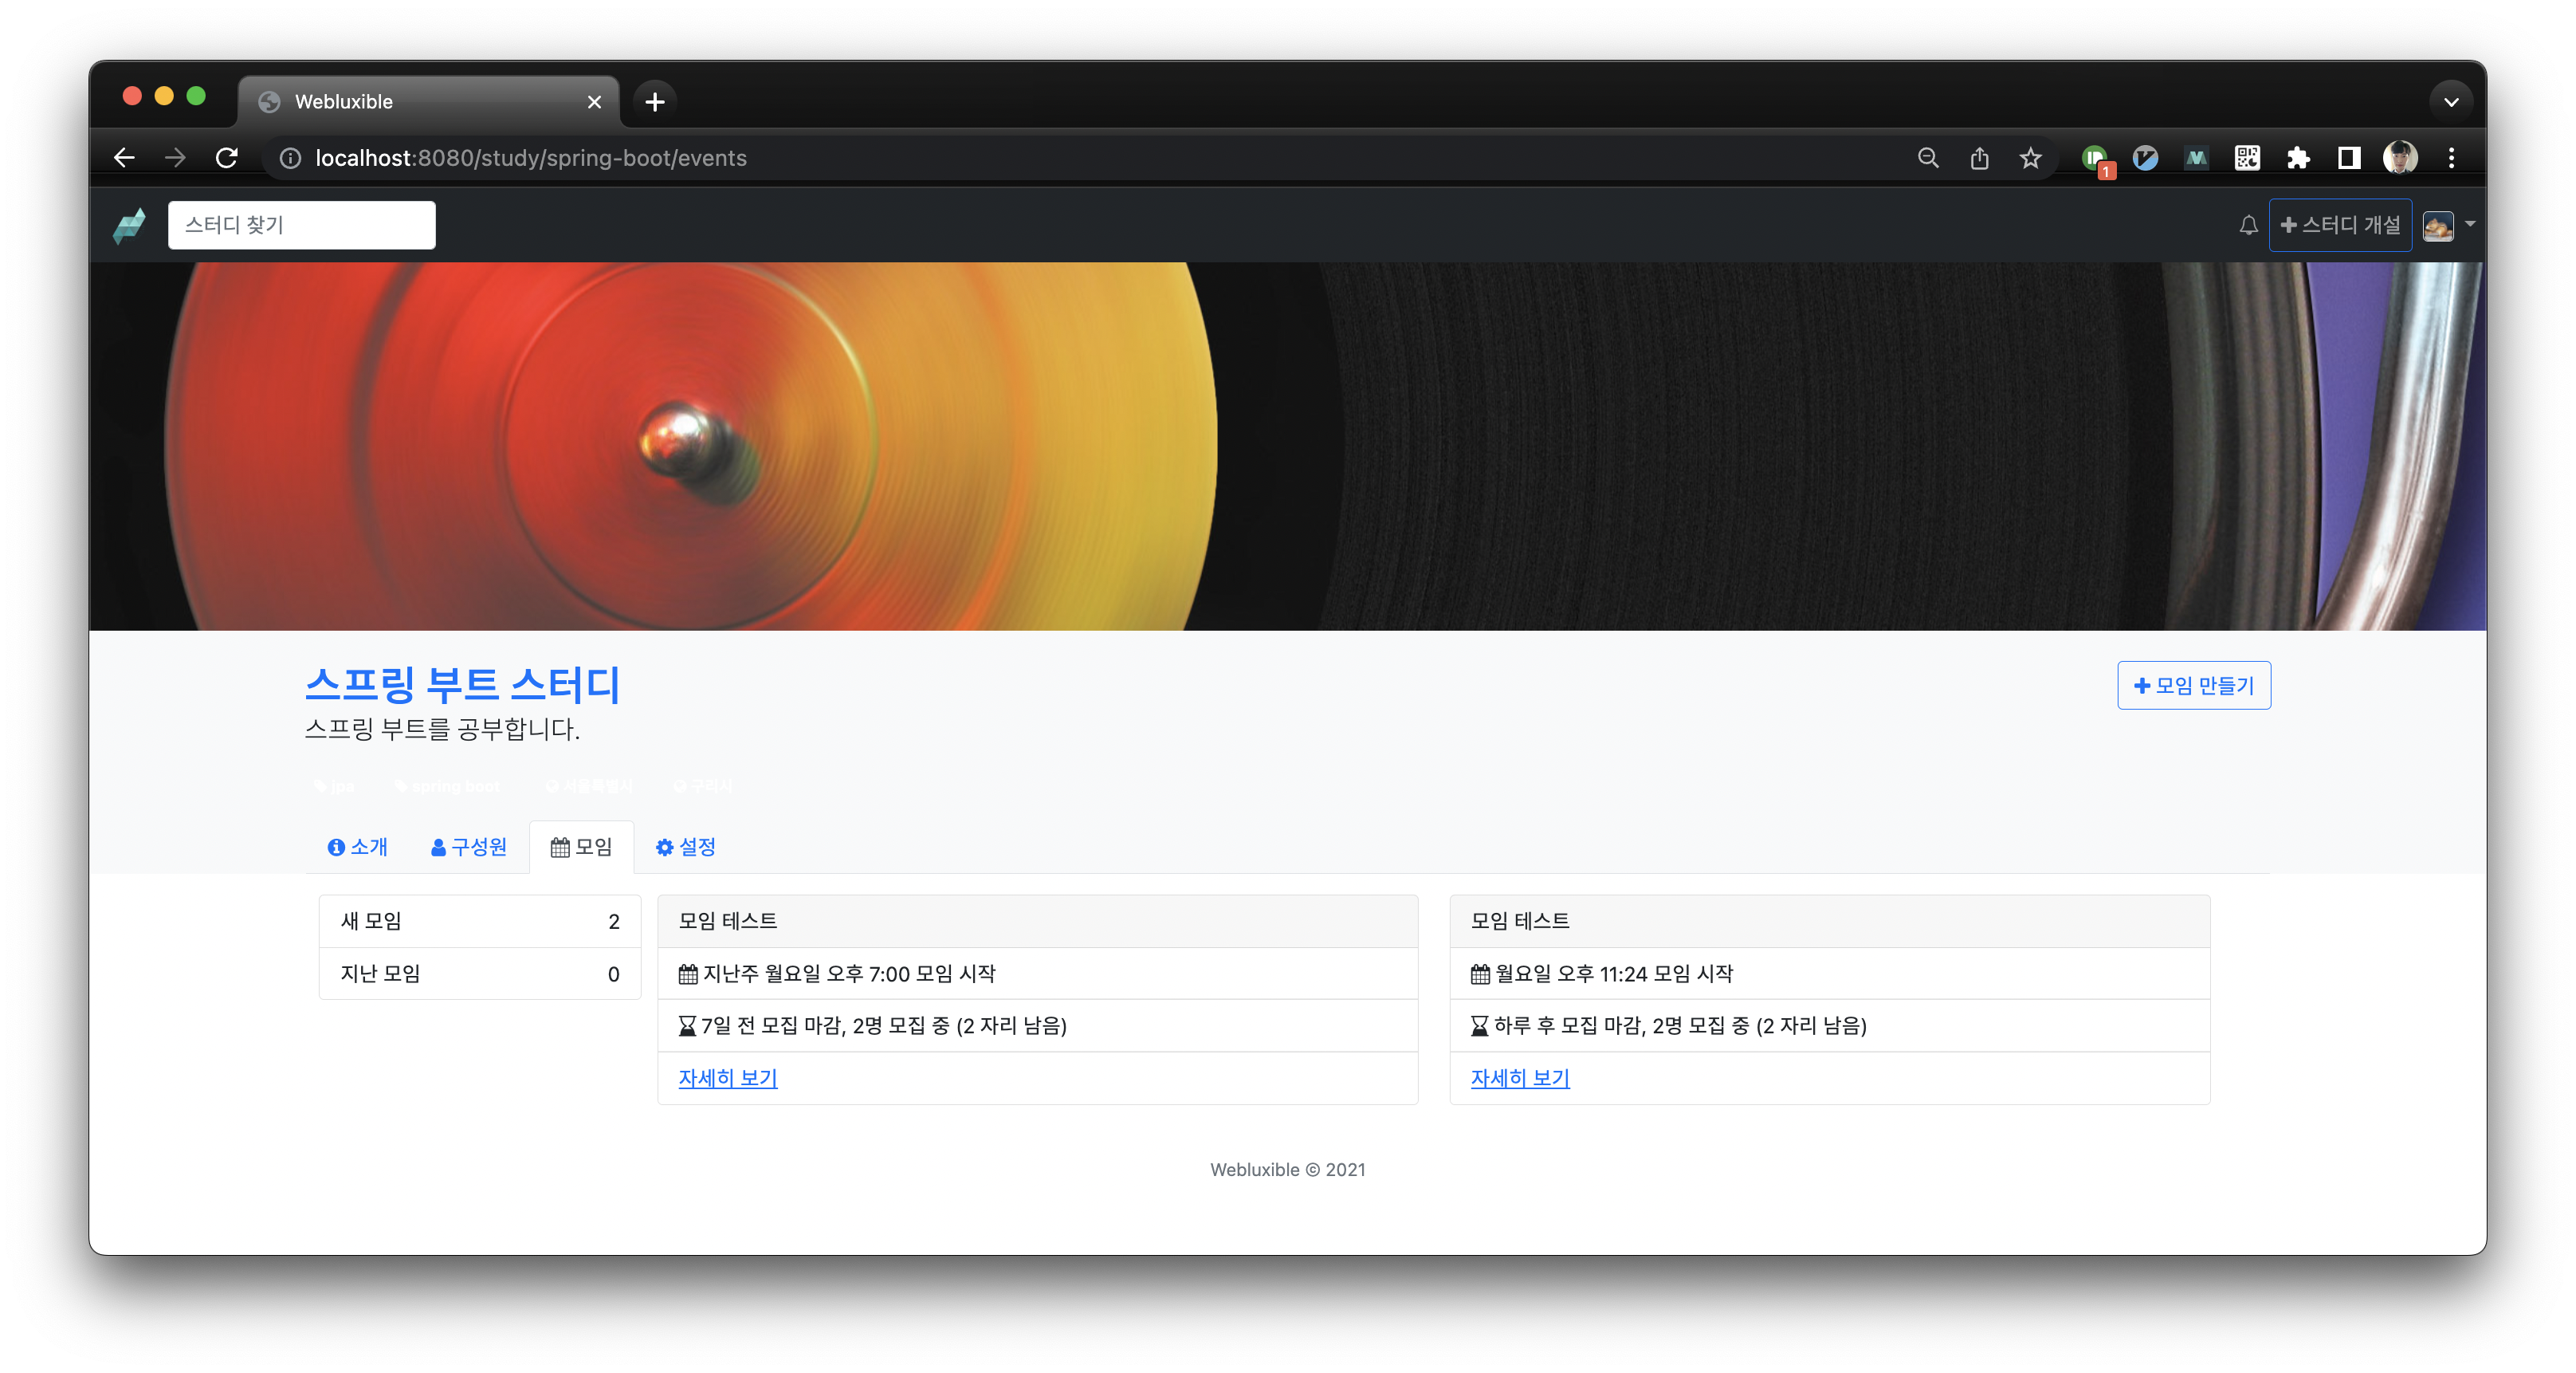Open the 스프링 부트 스터디 title link

pyautogui.click(x=462, y=684)
